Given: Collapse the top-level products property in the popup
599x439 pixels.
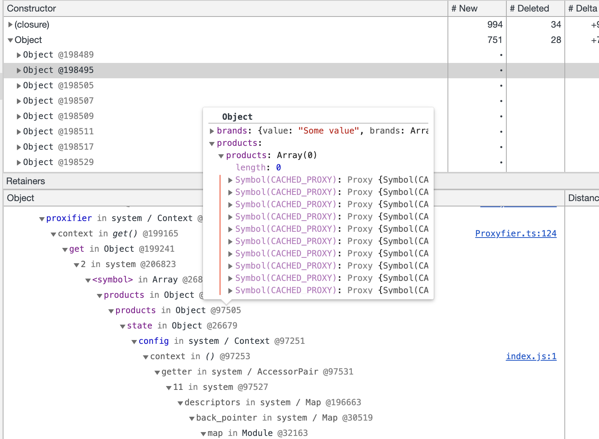Looking at the screenshot, I should (x=212, y=144).
